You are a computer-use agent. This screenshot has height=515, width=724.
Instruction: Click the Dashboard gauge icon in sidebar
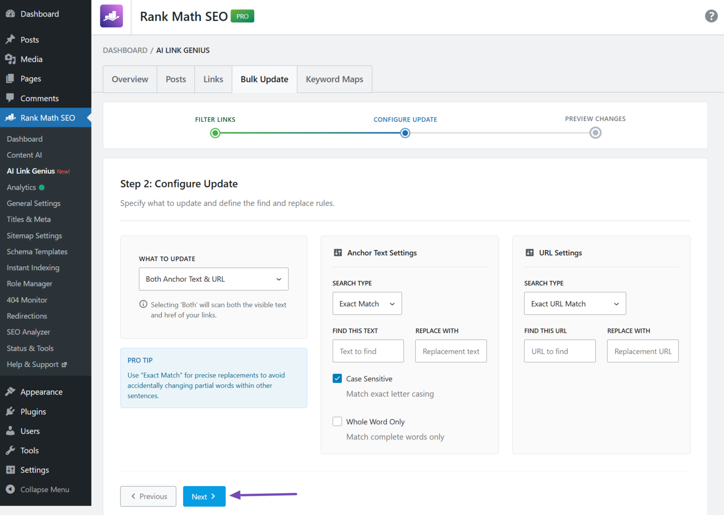[x=10, y=14]
